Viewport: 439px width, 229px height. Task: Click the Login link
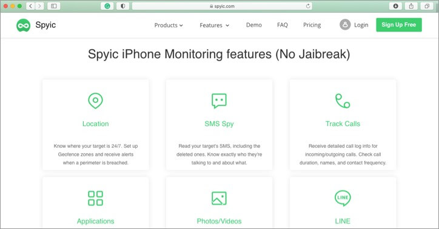coord(361,25)
